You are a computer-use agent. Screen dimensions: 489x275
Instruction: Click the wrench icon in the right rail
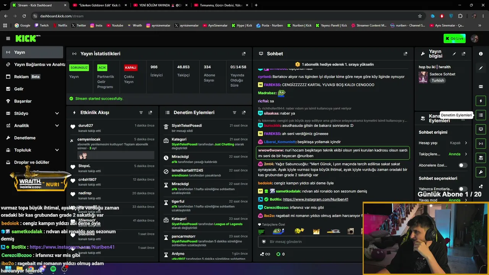[481, 171]
